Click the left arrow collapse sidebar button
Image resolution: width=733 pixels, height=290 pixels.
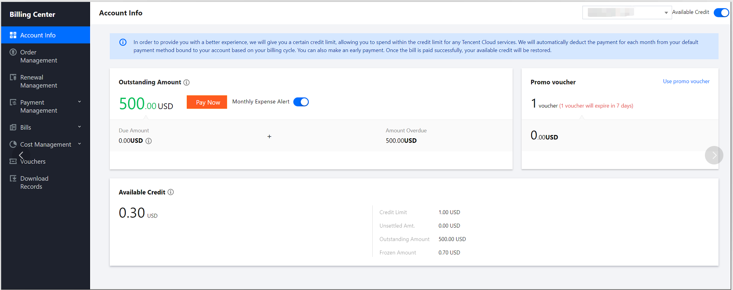click(21, 155)
